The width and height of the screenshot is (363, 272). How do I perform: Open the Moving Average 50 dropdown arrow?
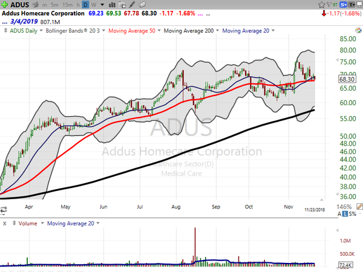[x=159, y=30]
